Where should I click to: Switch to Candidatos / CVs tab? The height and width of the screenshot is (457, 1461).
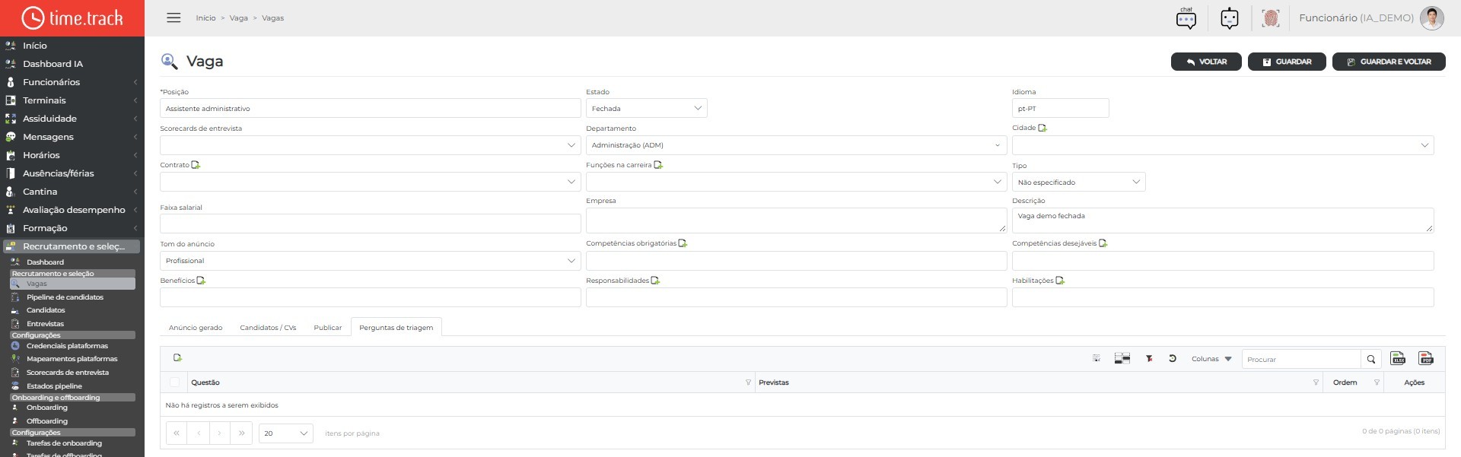(268, 328)
